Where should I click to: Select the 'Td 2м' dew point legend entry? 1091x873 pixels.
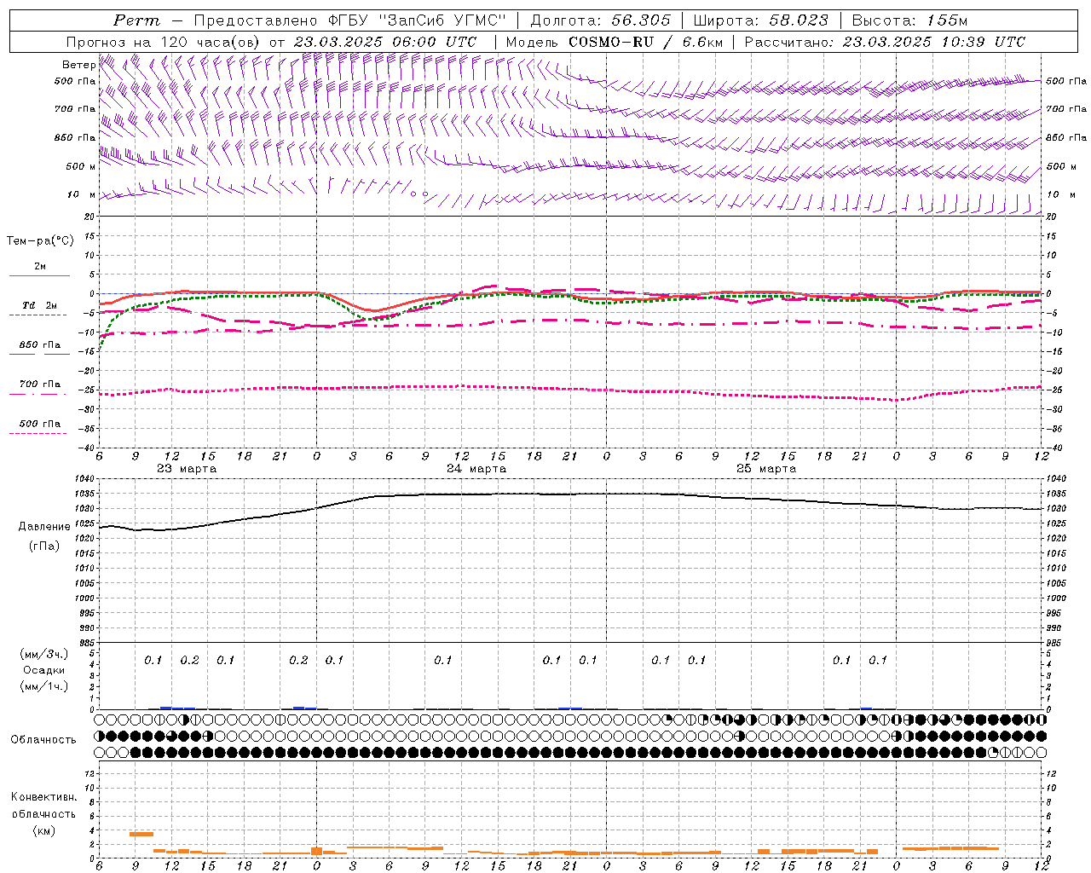coord(39,305)
